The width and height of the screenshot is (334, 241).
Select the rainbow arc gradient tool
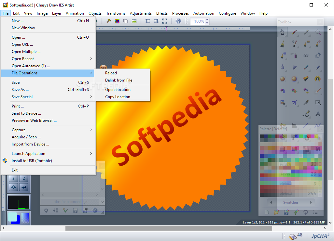tap(318, 79)
